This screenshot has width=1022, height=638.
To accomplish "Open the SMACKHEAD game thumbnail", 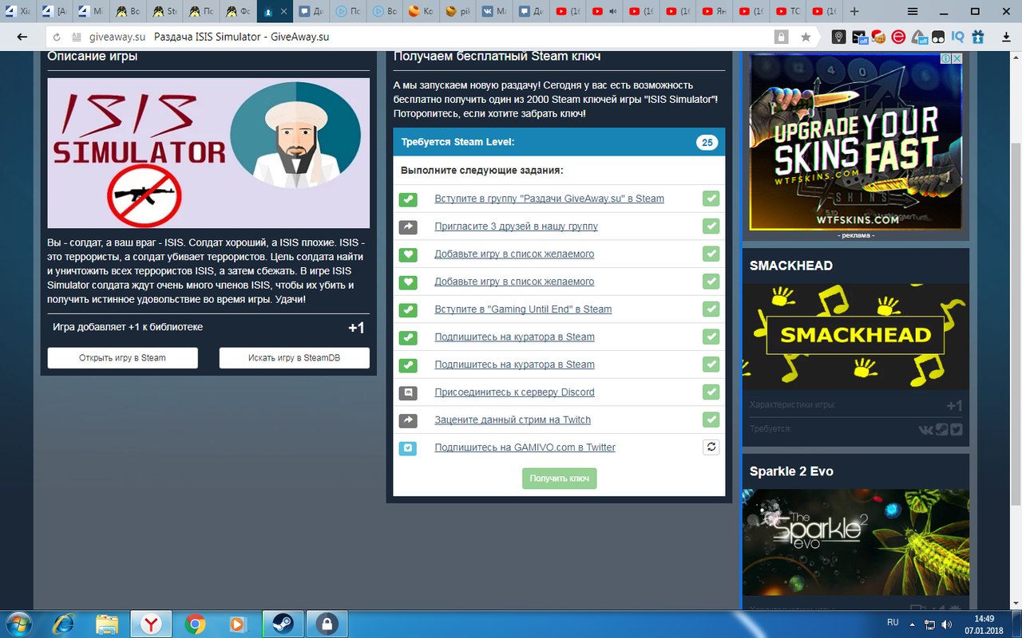I will 856,337.
